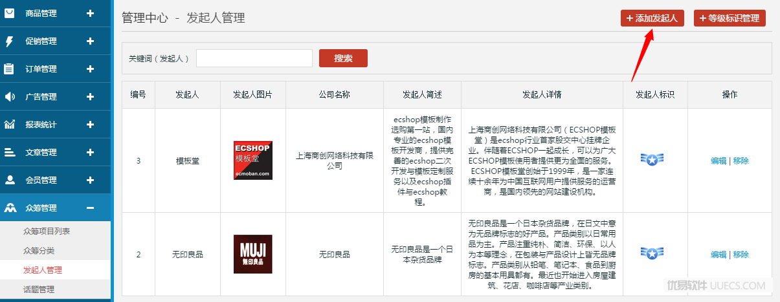Click the 编号 column header
This screenshot has height=302, width=780.
[139, 94]
